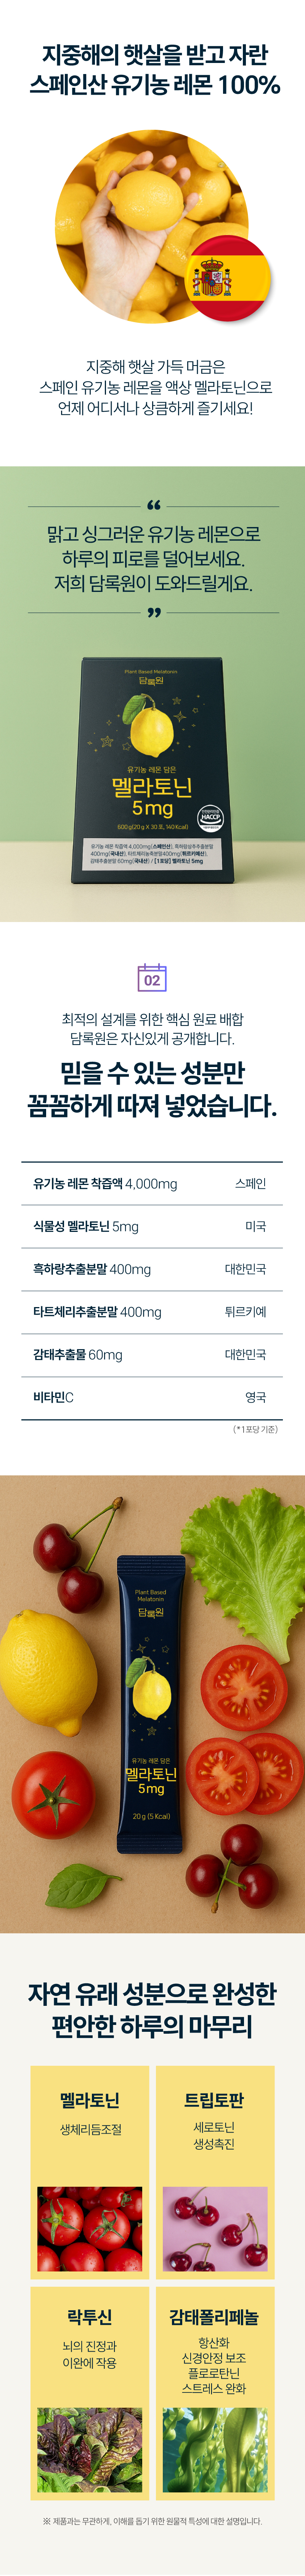Image resolution: width=305 pixels, height=2576 pixels.
Task: Open the 락투신 card lettuce photo
Action: coord(90,2450)
